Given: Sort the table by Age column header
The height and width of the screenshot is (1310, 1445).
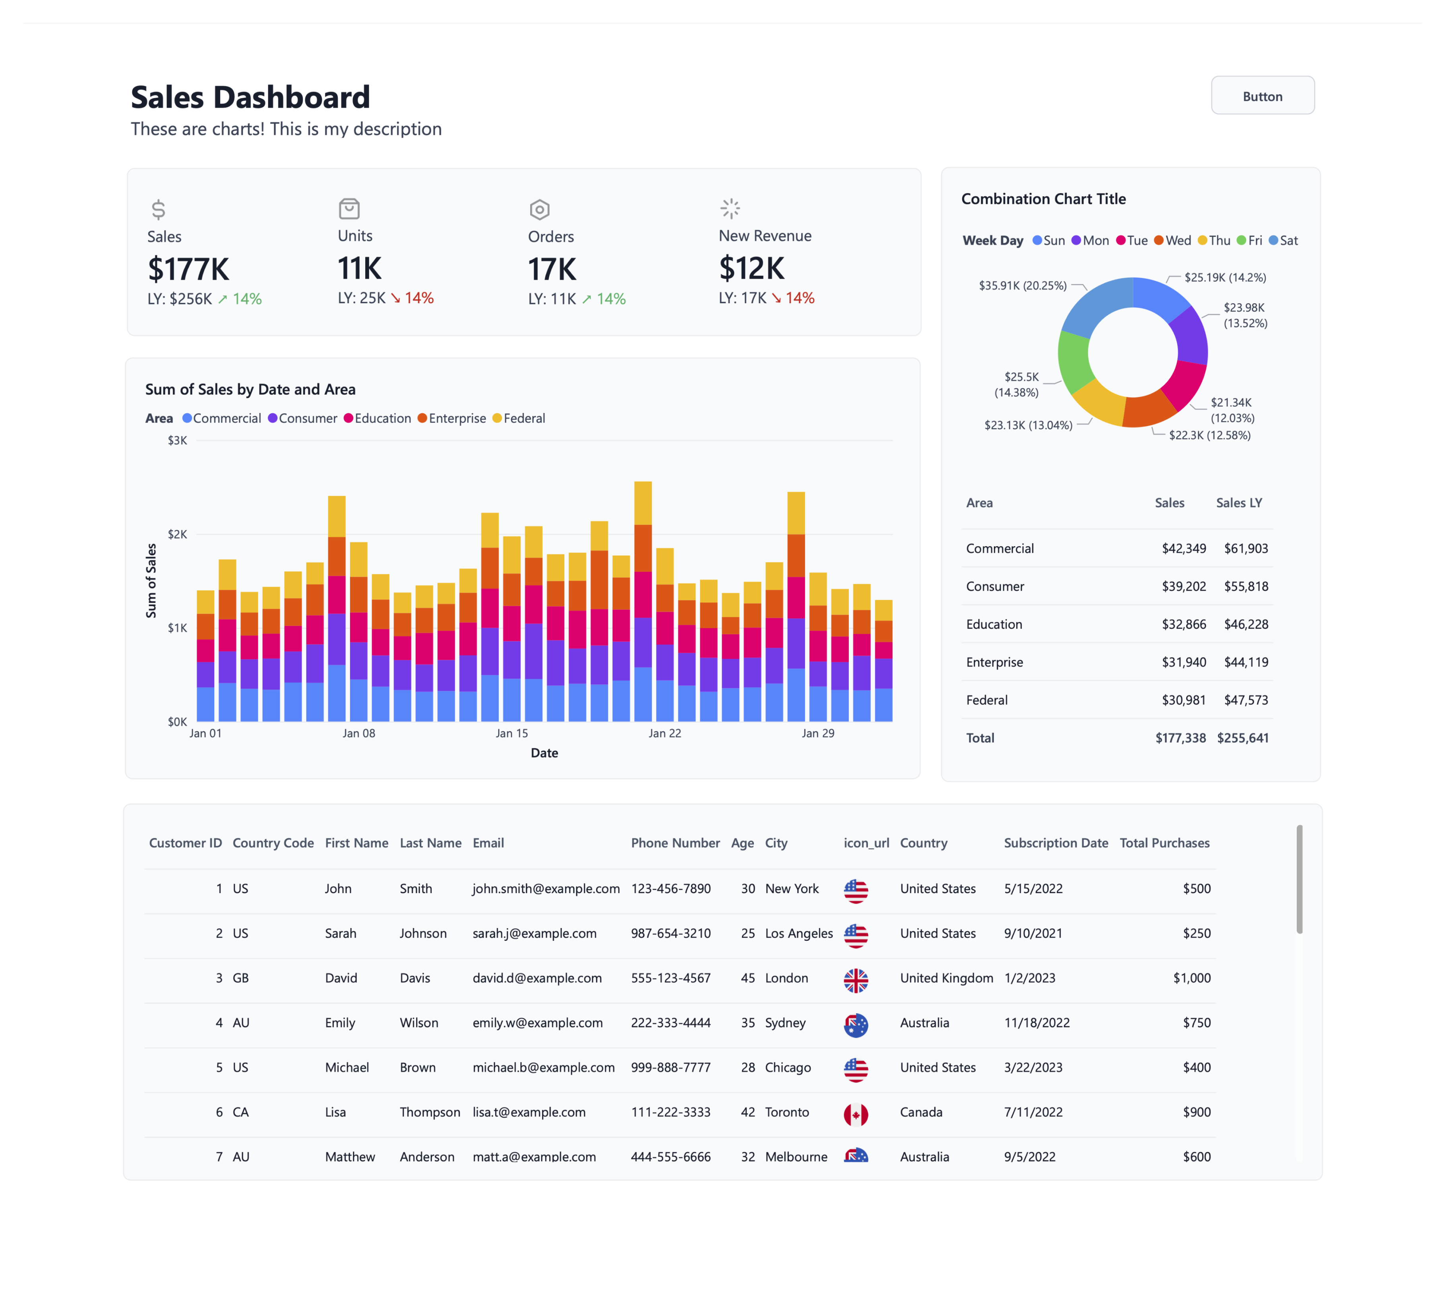Looking at the screenshot, I should click(x=743, y=843).
